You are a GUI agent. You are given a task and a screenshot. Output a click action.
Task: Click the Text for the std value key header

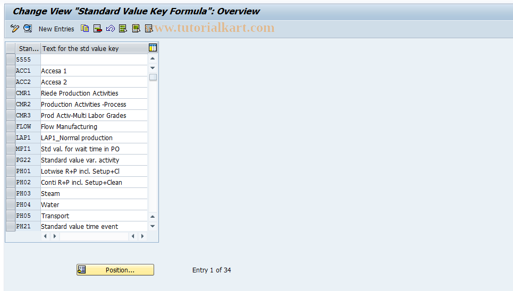point(94,48)
